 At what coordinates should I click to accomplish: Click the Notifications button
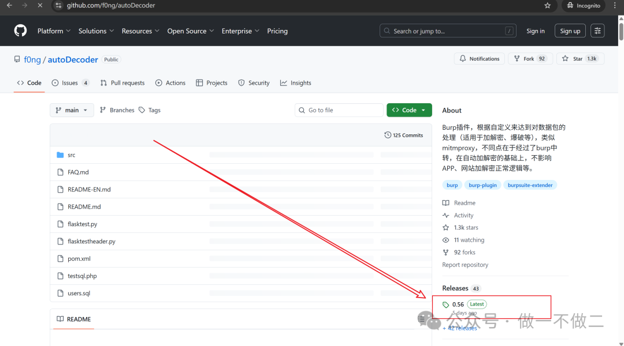tap(480, 58)
